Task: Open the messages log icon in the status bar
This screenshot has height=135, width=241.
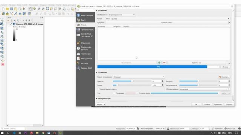Action: (239, 129)
